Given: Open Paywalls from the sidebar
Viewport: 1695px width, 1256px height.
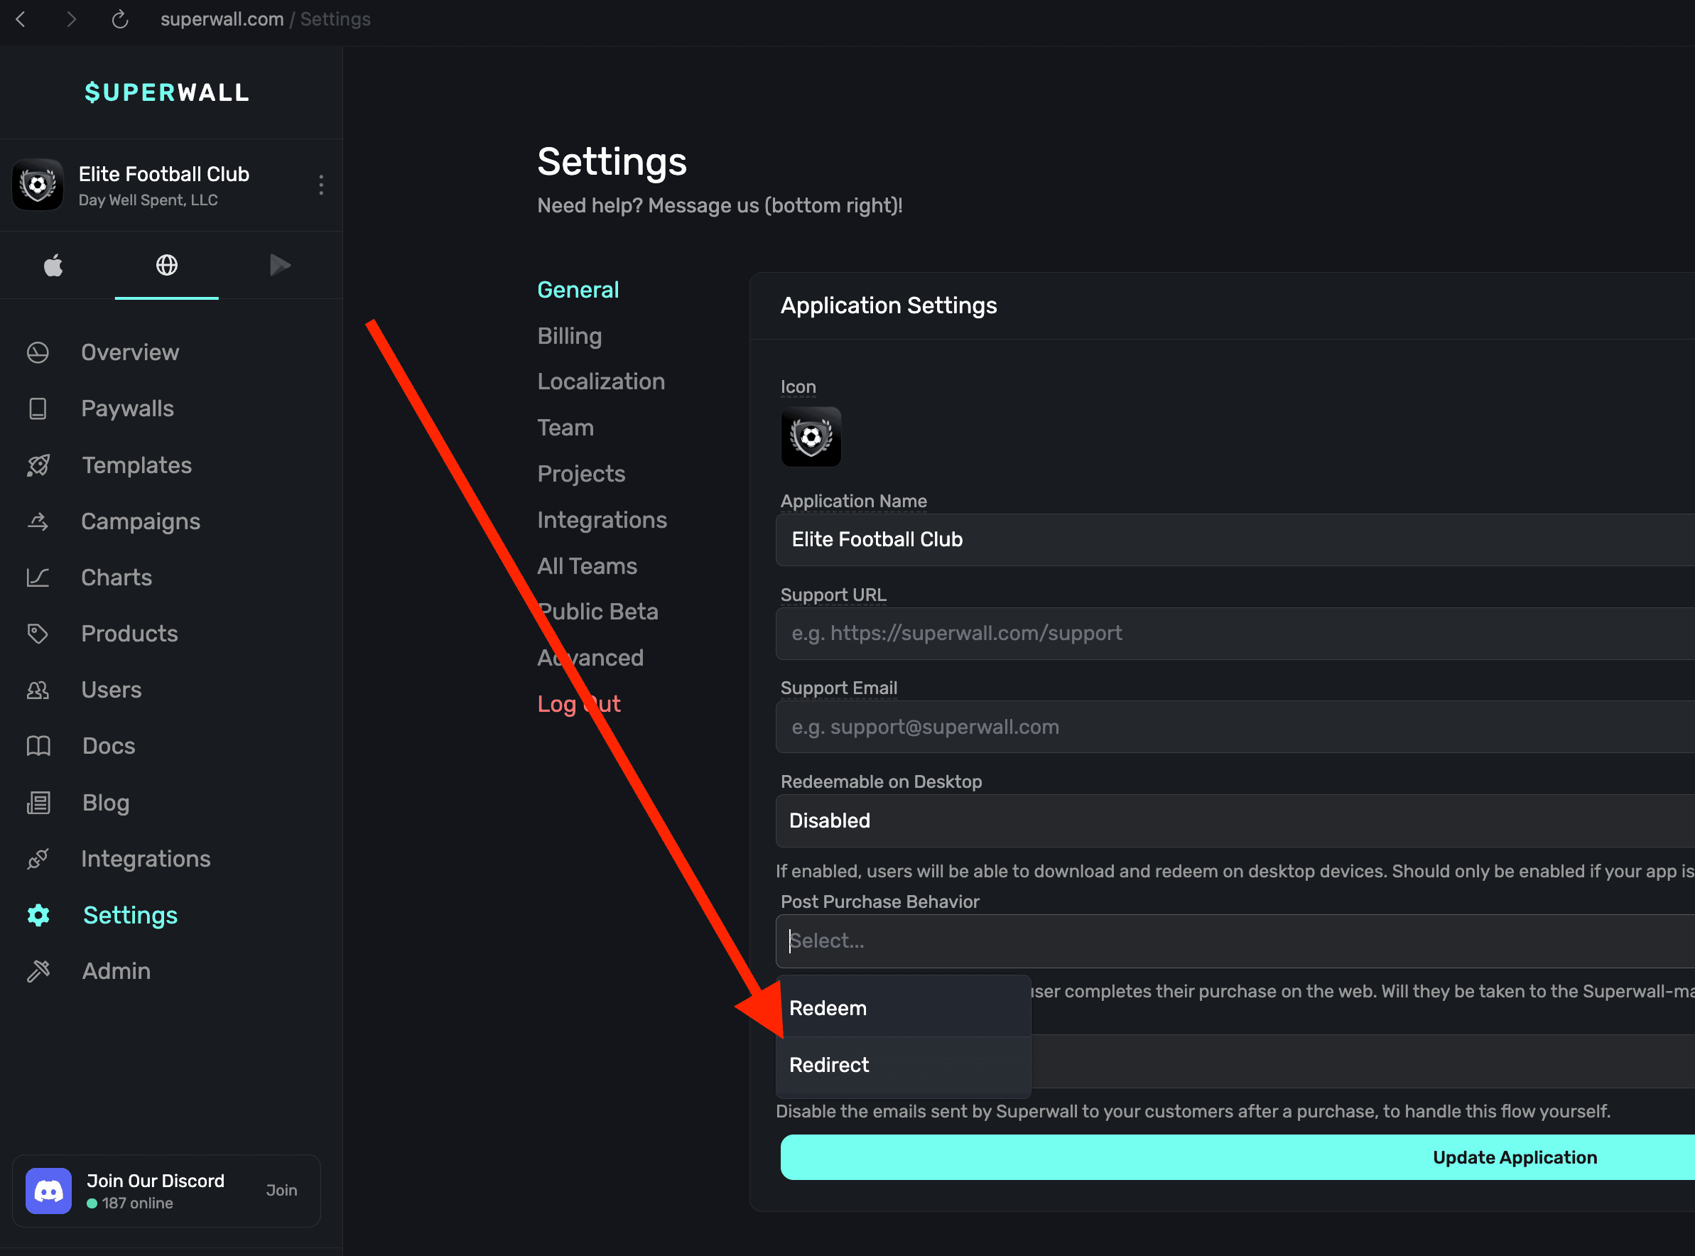Looking at the screenshot, I should 127,409.
